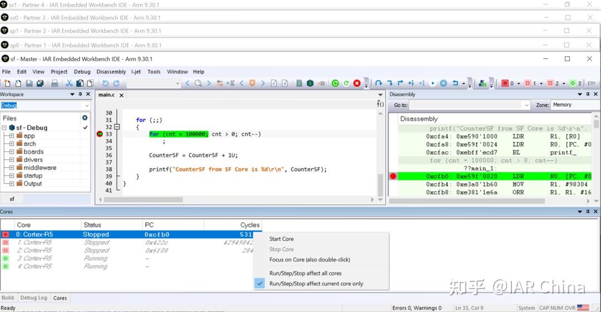Expand the app folder in Files tree
This screenshot has width=601, height=312.
click(x=12, y=136)
